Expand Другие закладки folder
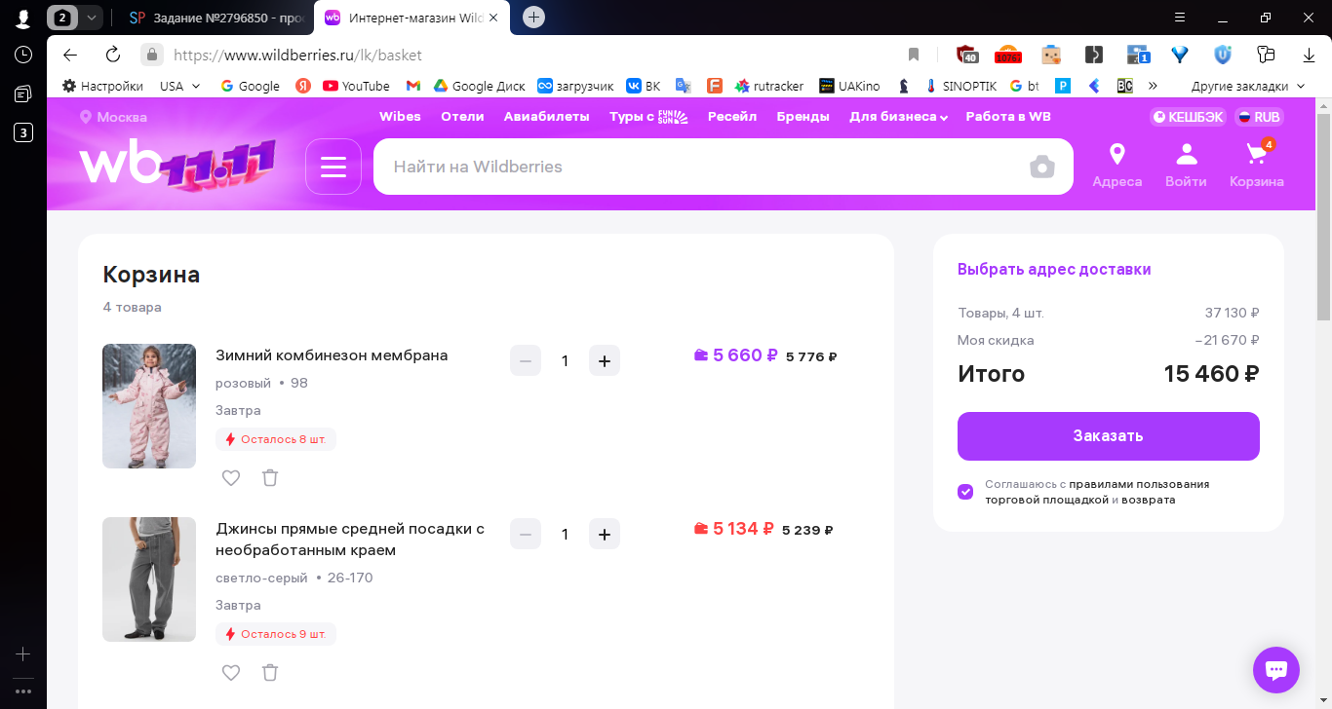 (x=1247, y=86)
